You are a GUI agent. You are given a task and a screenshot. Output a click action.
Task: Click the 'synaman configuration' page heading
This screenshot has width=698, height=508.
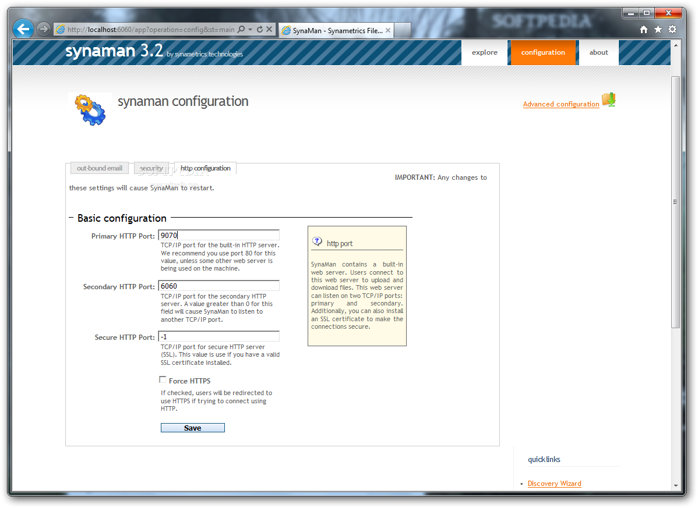click(x=183, y=101)
